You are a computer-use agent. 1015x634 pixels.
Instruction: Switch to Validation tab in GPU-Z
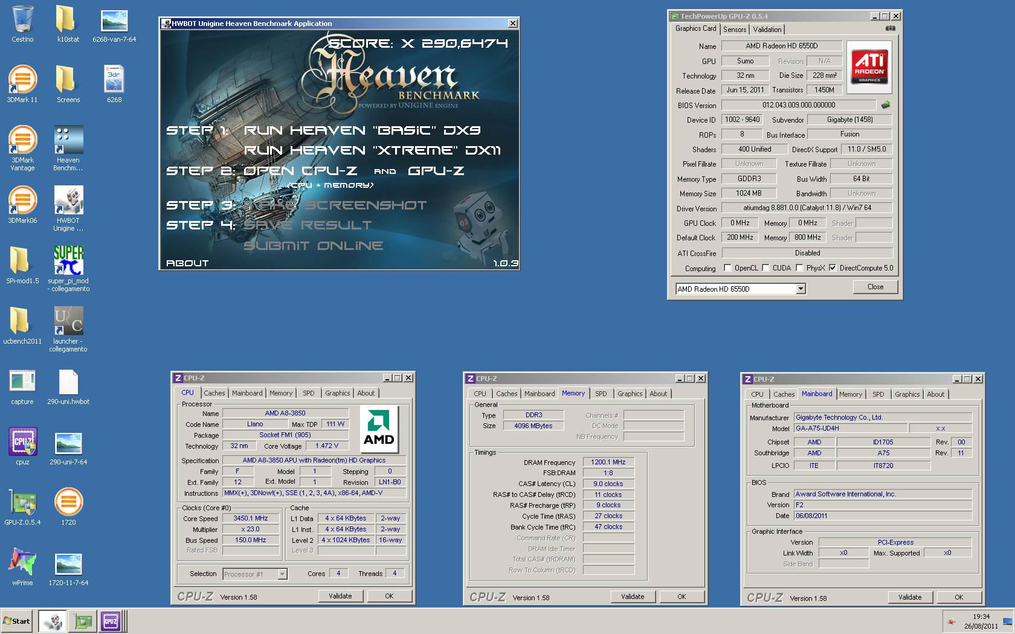tap(767, 30)
